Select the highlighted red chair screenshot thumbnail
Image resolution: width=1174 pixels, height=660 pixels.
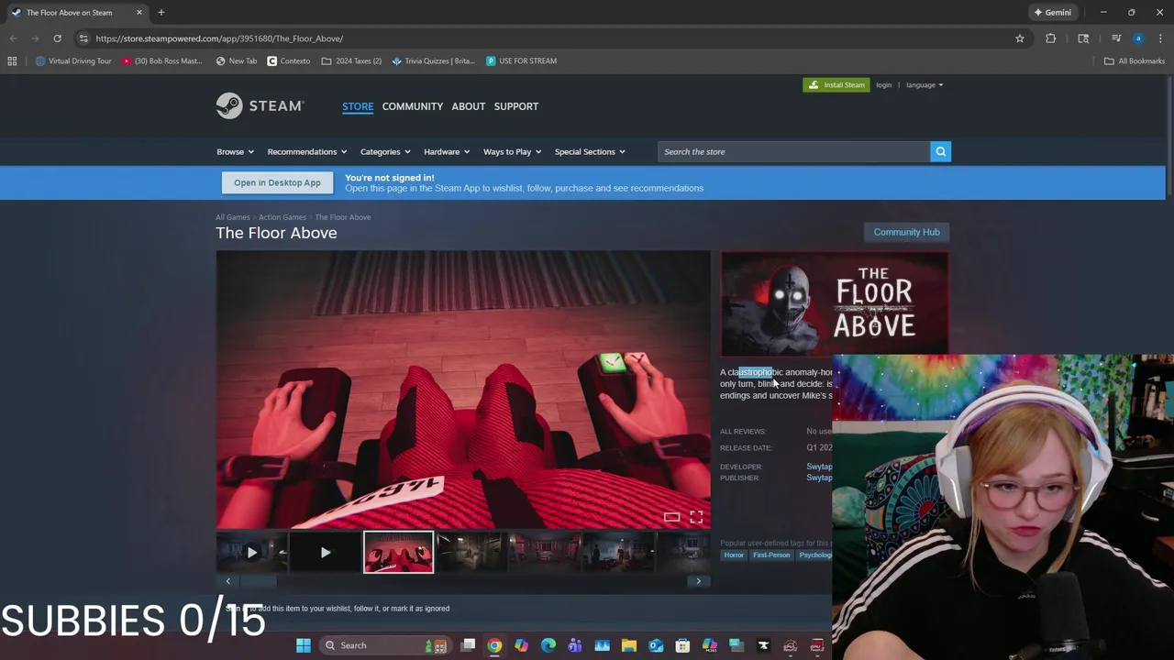(x=398, y=553)
